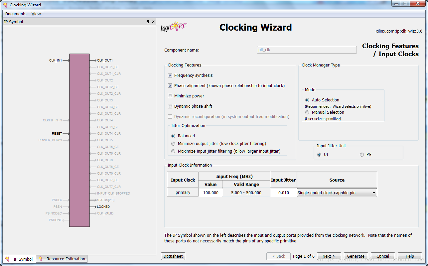Open the View menu
The height and width of the screenshot is (266, 428).
(x=36, y=14)
